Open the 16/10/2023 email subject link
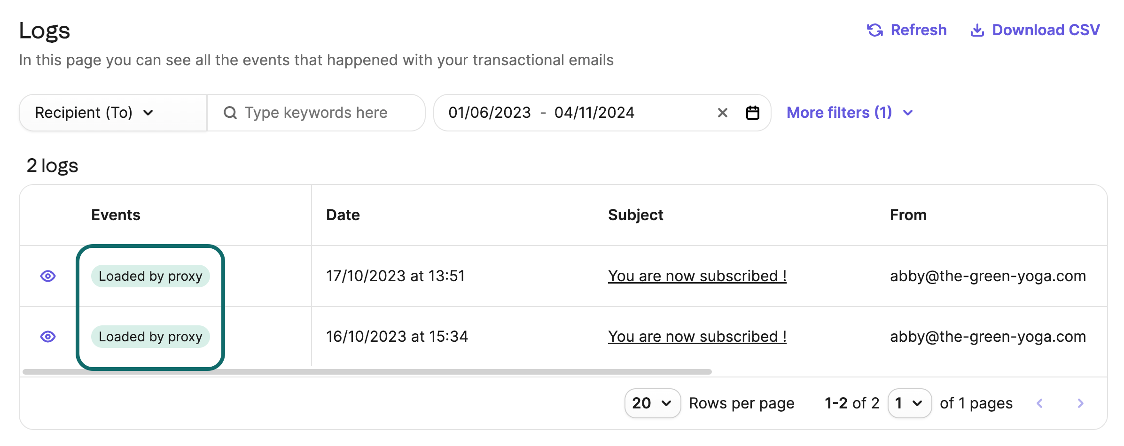This screenshot has width=1124, height=446. (697, 337)
